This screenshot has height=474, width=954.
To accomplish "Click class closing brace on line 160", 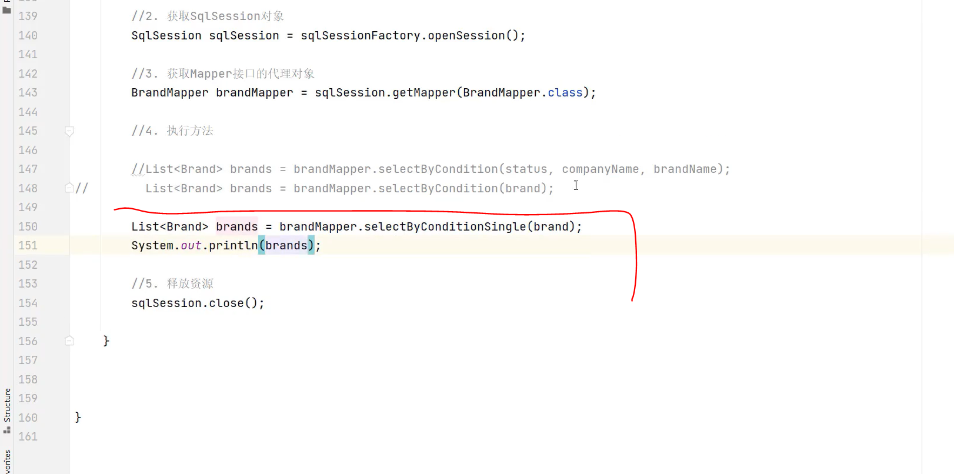I will (x=78, y=417).
